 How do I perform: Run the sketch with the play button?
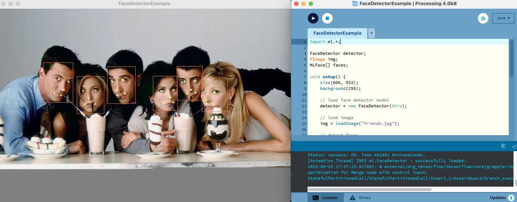[313, 18]
